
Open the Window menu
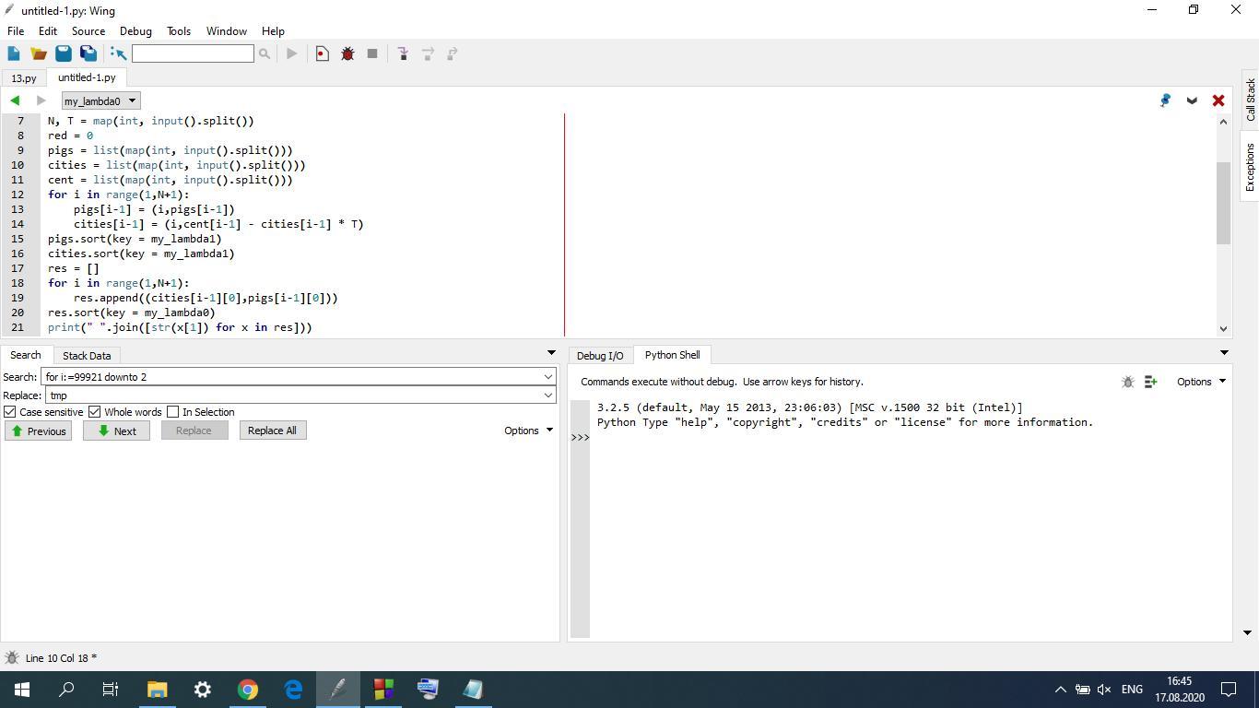click(x=227, y=30)
